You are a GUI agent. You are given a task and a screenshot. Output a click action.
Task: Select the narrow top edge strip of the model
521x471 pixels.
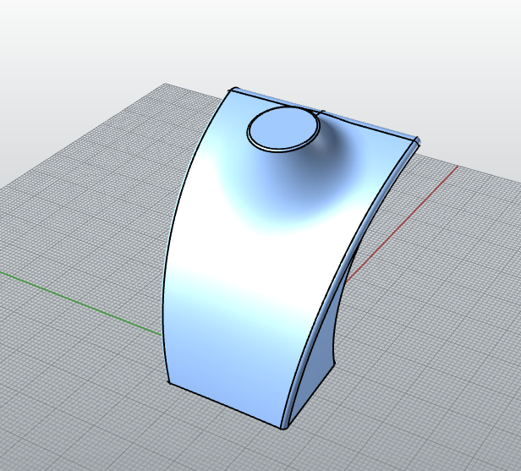(369, 124)
